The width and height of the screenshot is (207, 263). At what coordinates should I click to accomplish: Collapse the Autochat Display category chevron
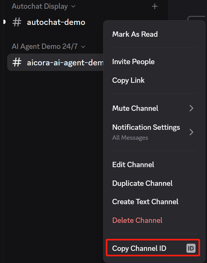click(x=73, y=6)
